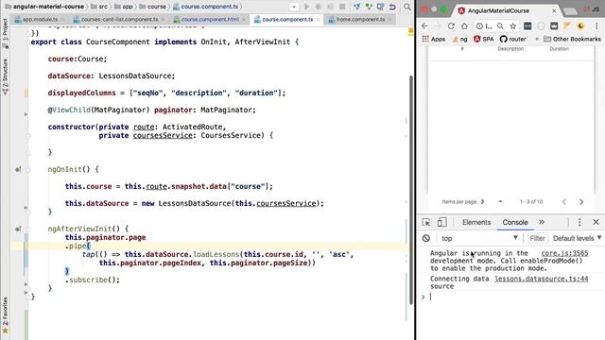Click the course breadcrumb folder
Image resolution: width=605 pixels, height=340 pixels.
[x=152, y=7]
